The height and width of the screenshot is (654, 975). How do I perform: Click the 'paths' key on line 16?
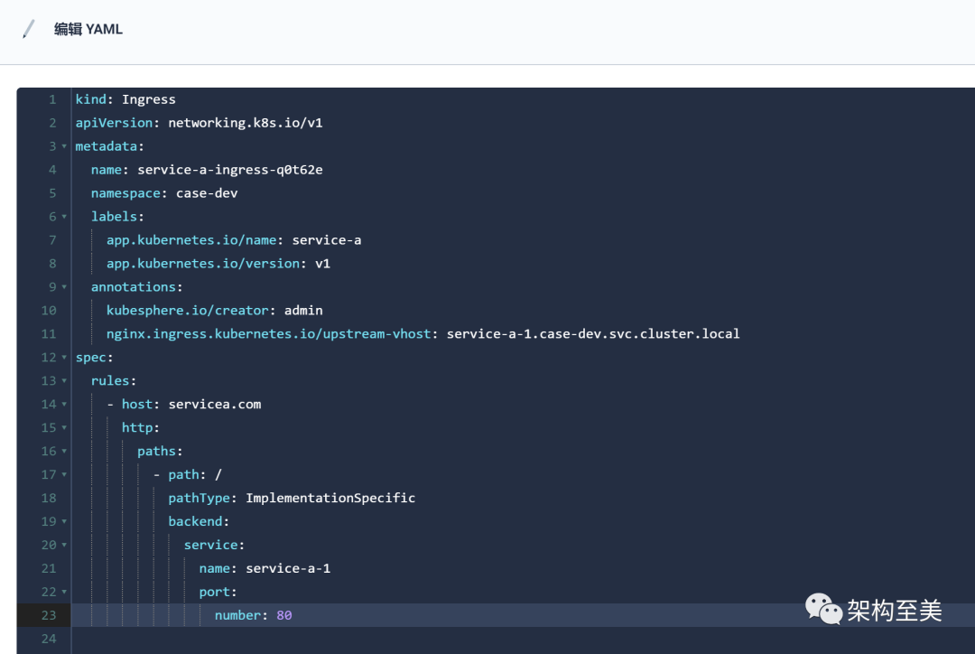point(157,451)
